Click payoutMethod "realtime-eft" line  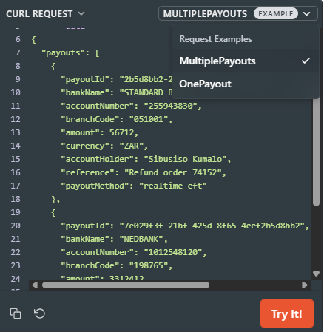pyautogui.click(x=134, y=186)
